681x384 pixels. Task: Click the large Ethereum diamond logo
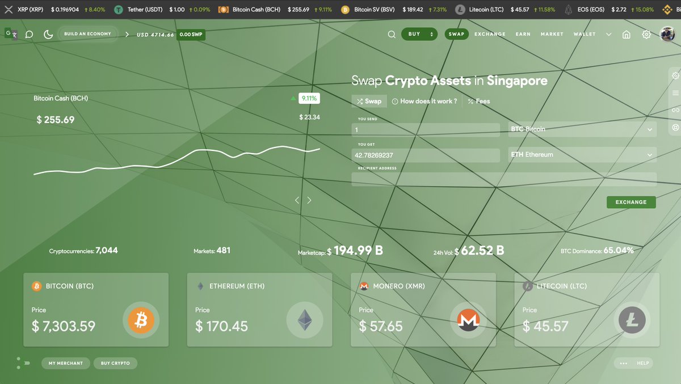click(305, 321)
